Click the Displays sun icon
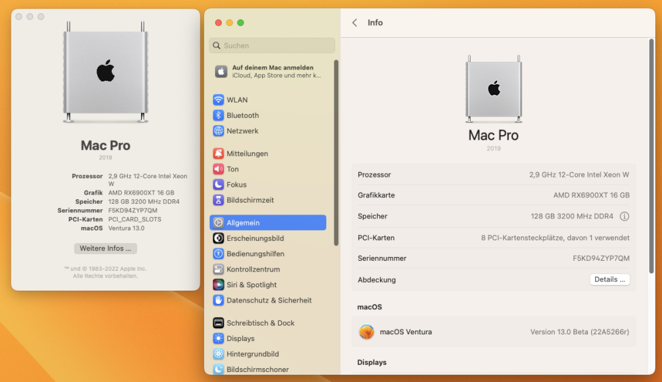 (218, 338)
